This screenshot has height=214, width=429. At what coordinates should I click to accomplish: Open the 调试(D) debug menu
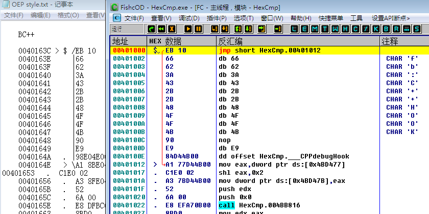pos(189,18)
